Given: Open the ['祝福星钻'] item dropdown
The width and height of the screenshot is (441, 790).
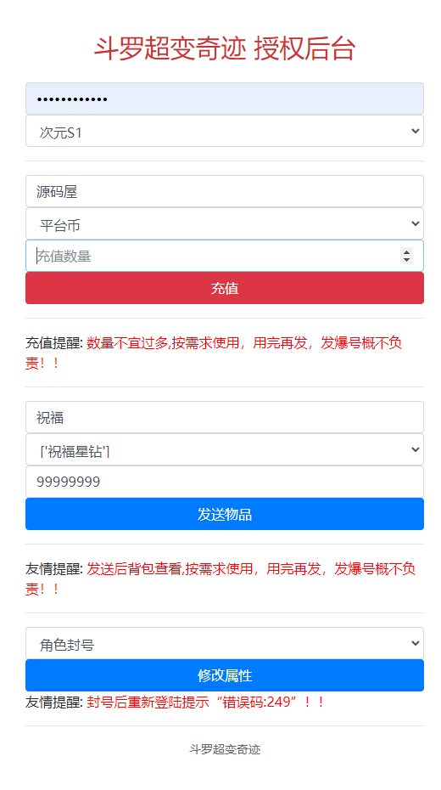Looking at the screenshot, I should click(x=224, y=449).
